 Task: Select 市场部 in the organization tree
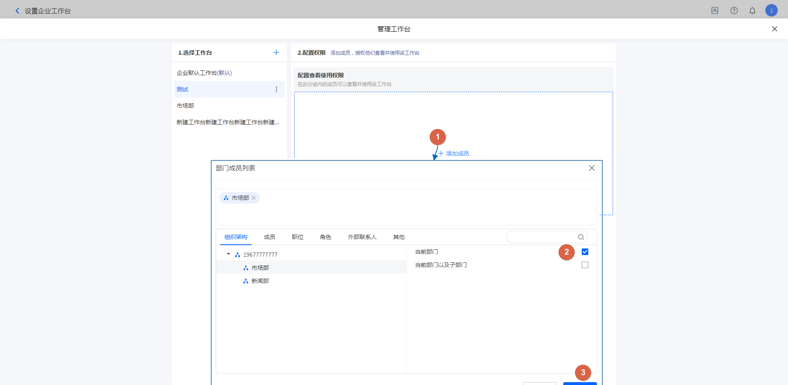(260, 268)
